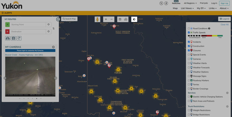Show next camera image
Image resolution: width=232 pixels, height=117 pixels.
[56, 78]
